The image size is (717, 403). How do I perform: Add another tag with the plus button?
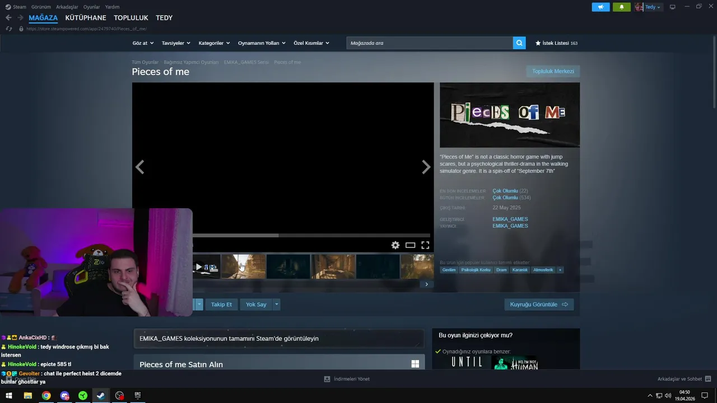pos(560,270)
